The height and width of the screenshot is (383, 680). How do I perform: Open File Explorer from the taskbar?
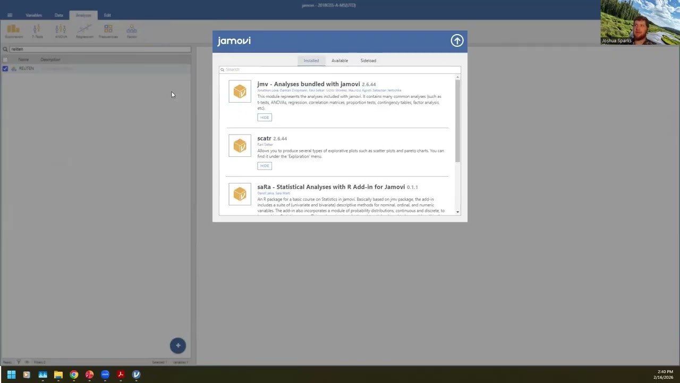tap(58, 374)
